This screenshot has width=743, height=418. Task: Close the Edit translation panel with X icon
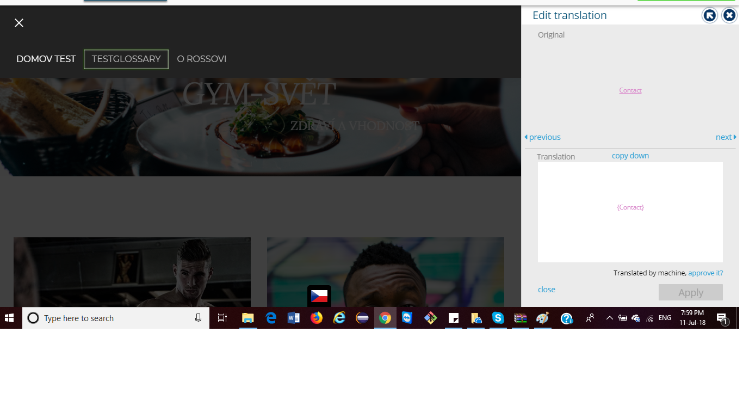click(729, 15)
